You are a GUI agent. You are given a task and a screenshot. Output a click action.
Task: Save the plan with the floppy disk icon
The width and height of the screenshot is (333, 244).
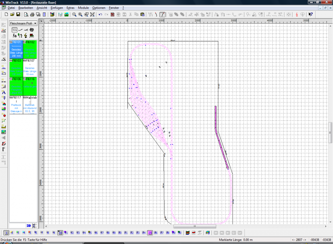tap(18, 14)
